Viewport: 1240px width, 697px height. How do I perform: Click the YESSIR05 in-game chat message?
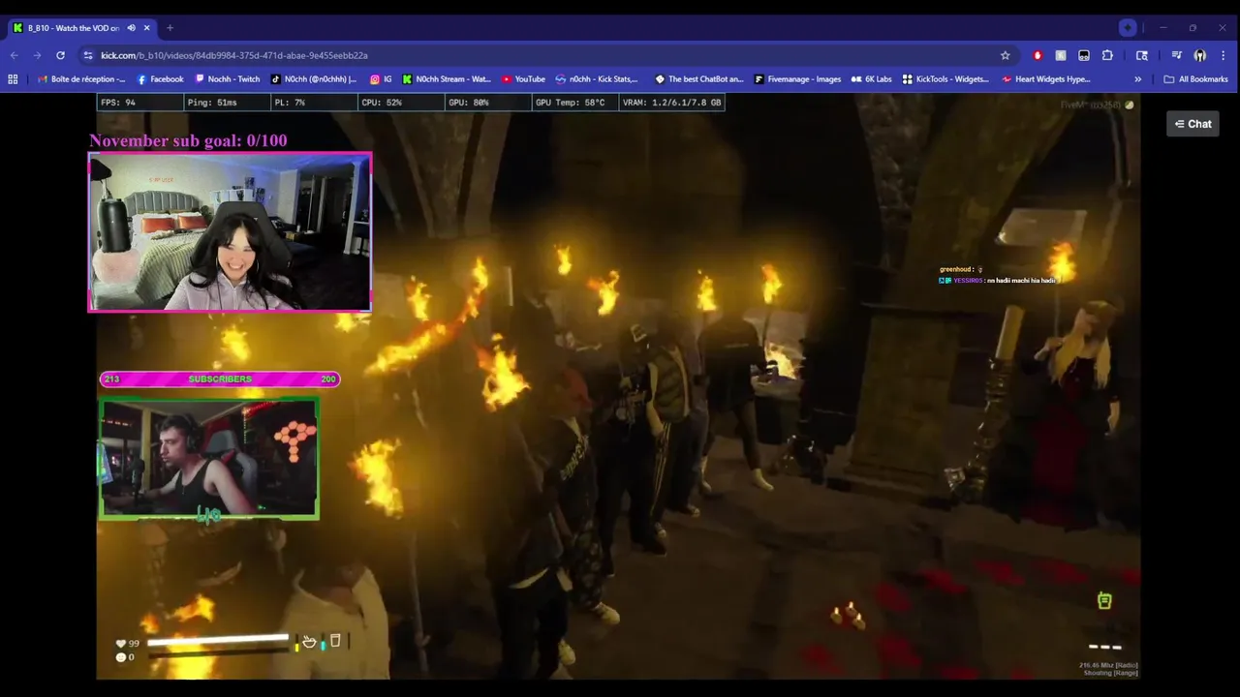point(998,281)
